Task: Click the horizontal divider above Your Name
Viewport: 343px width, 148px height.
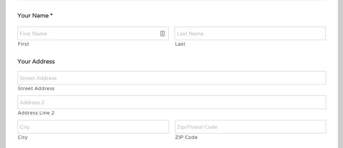Action: tap(172, 0)
